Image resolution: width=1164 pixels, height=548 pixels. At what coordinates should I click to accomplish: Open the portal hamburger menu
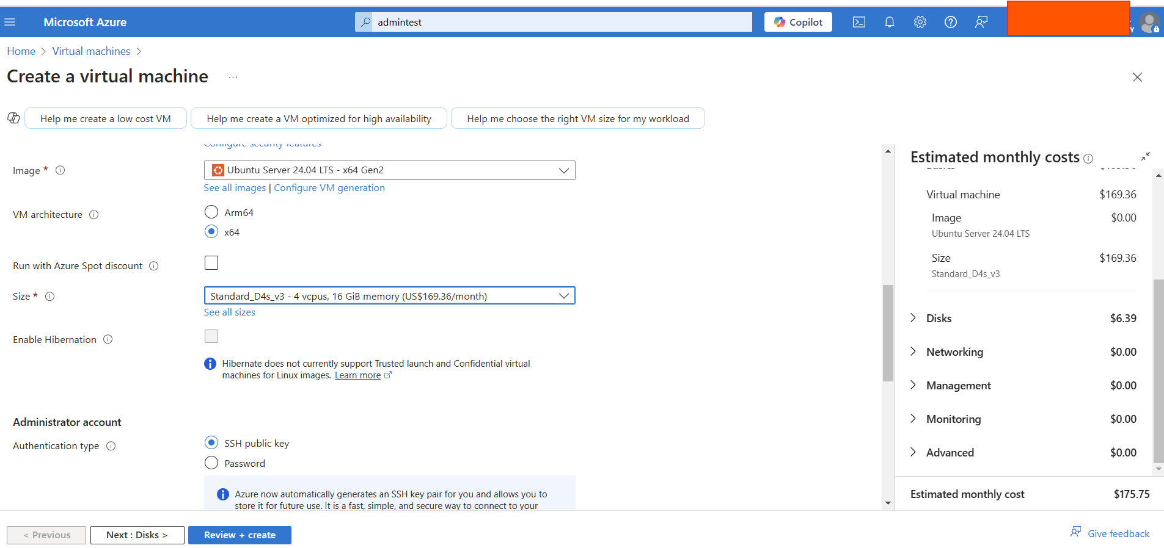(x=10, y=22)
